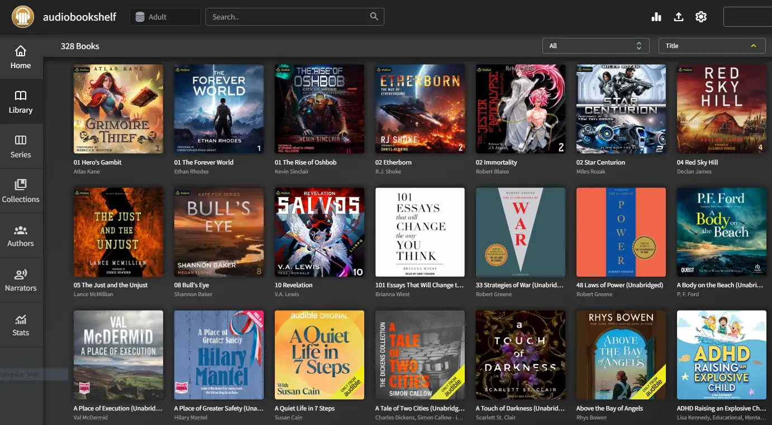Image resolution: width=772 pixels, height=425 pixels.
Task: Click the search magnifier icon
Action: 374,17
